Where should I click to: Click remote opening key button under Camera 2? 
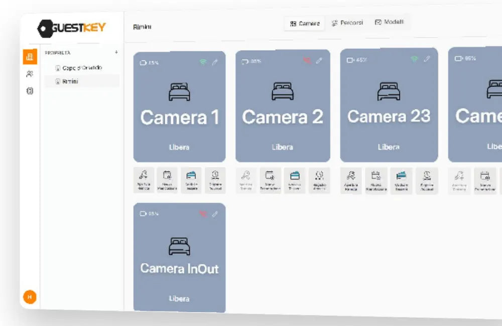pyautogui.click(x=246, y=180)
